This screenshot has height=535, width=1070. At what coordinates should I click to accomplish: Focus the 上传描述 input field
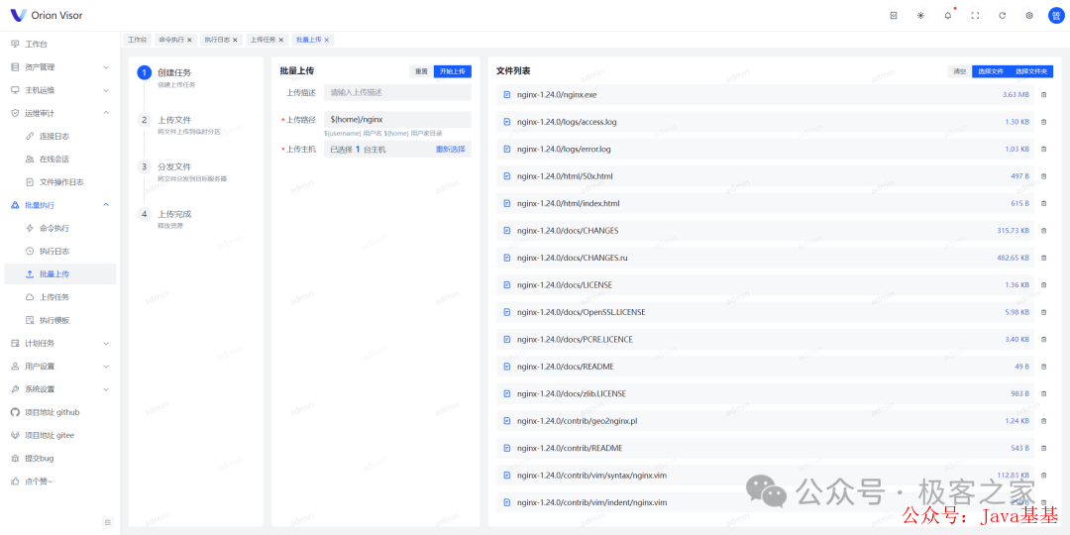[398, 92]
